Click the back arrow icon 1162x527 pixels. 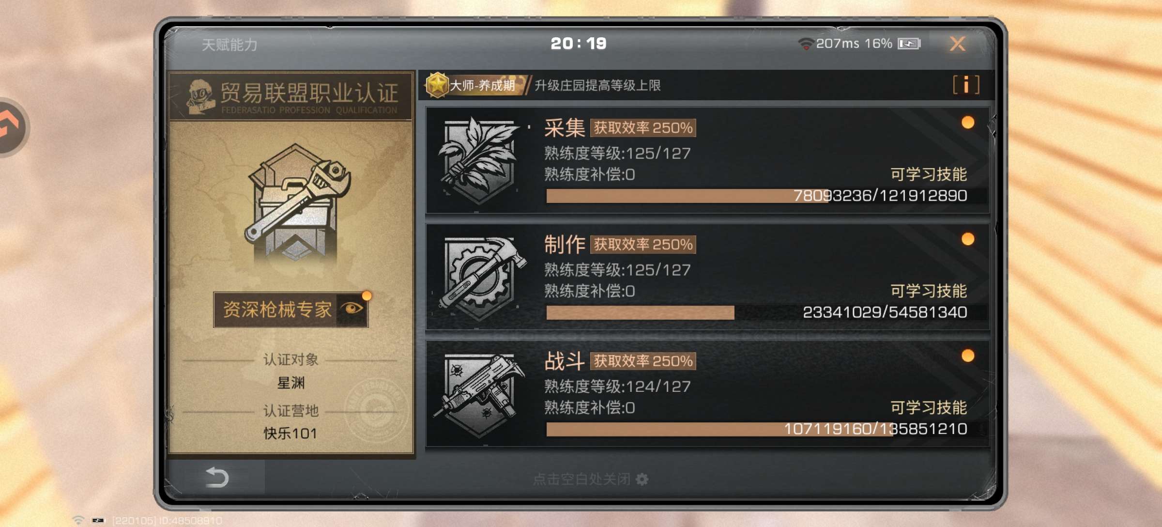pos(217,477)
